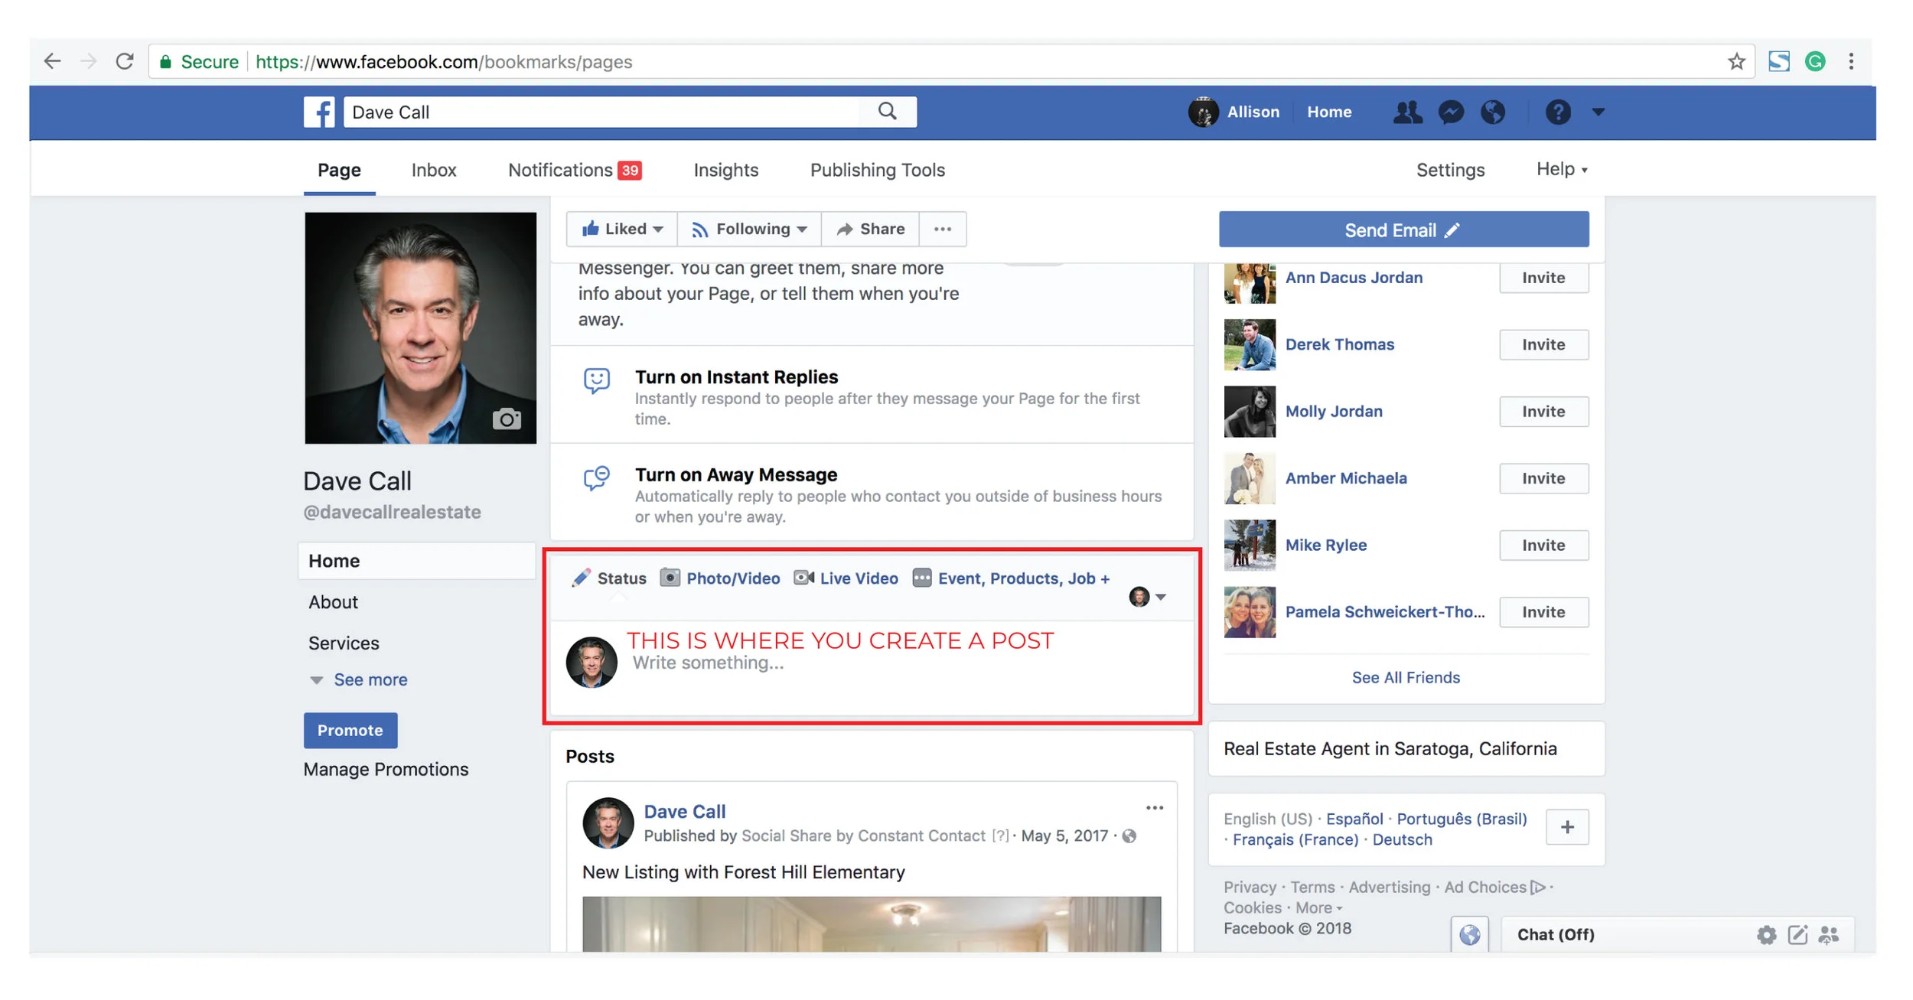Image resolution: width=1913 pixels, height=1000 pixels.
Task: Click the Turn on Away Message icon
Action: tap(597, 478)
